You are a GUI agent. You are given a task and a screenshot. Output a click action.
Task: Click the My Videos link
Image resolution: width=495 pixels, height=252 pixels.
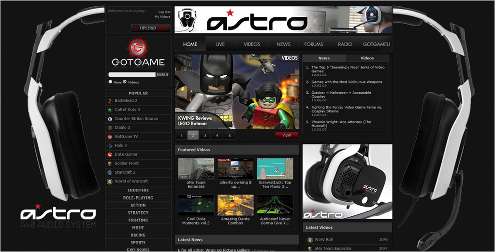tap(162, 17)
